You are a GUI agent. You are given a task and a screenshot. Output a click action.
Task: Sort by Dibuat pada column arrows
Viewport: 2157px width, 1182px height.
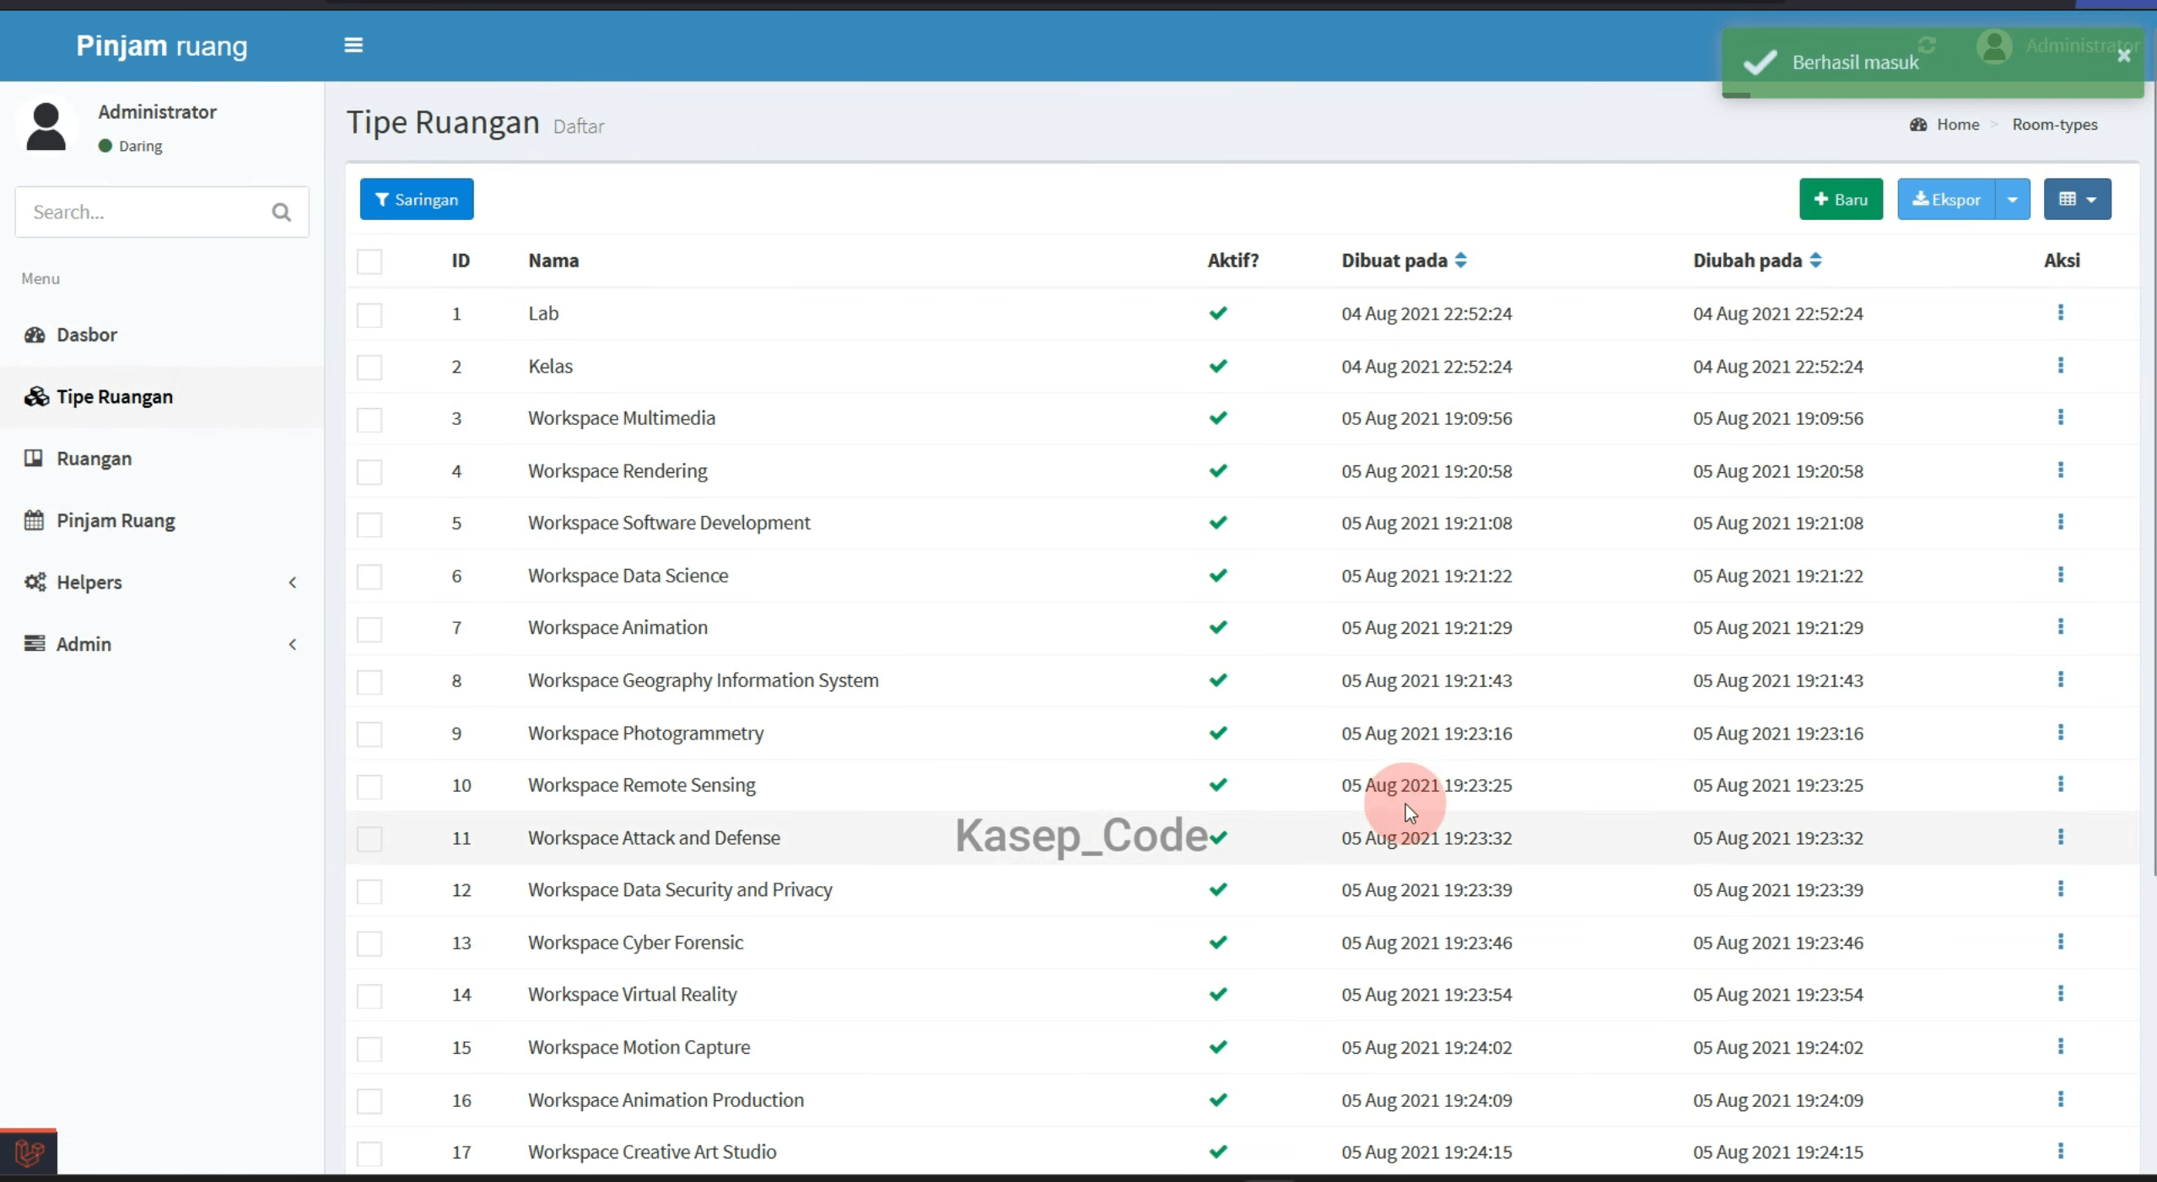click(x=1461, y=261)
